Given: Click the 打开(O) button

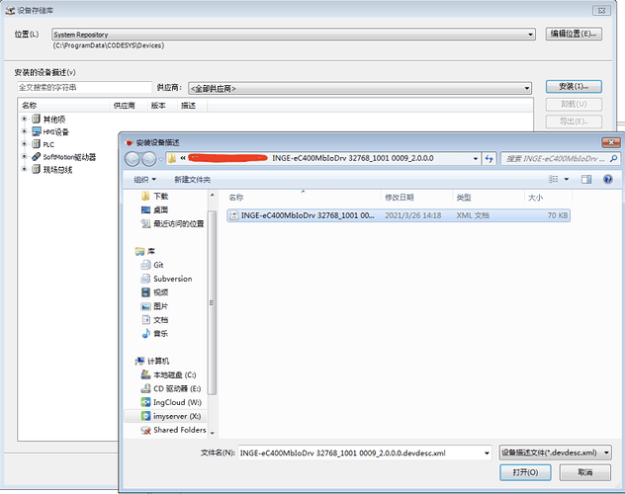Looking at the screenshot, I should coord(525,472).
